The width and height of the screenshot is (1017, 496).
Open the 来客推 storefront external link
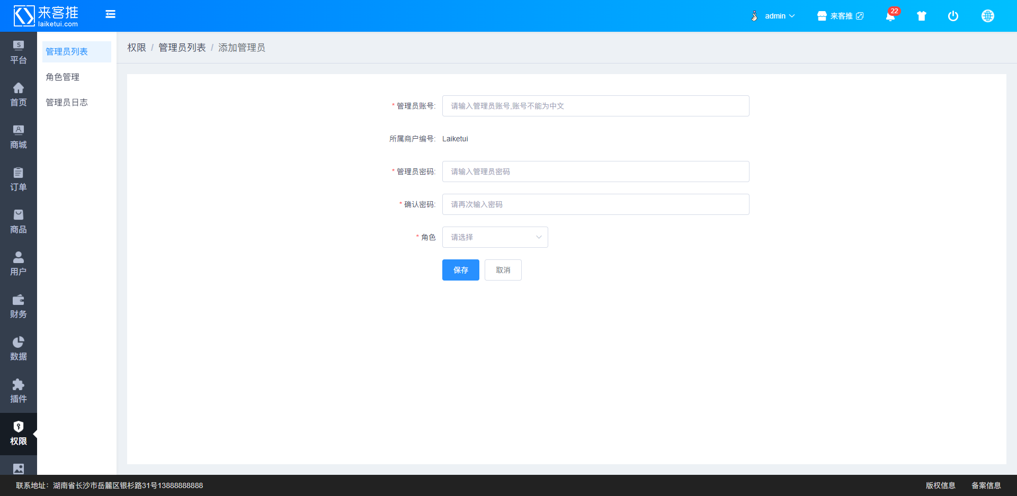(840, 16)
